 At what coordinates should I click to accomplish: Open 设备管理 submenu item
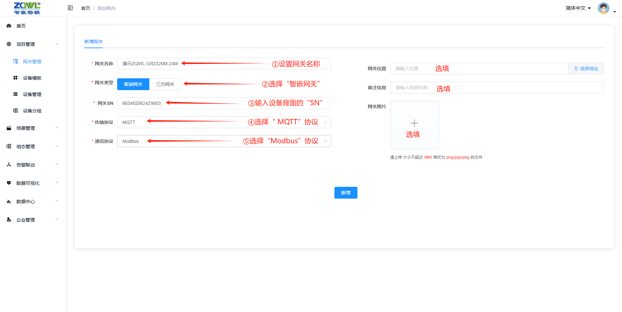[33, 94]
